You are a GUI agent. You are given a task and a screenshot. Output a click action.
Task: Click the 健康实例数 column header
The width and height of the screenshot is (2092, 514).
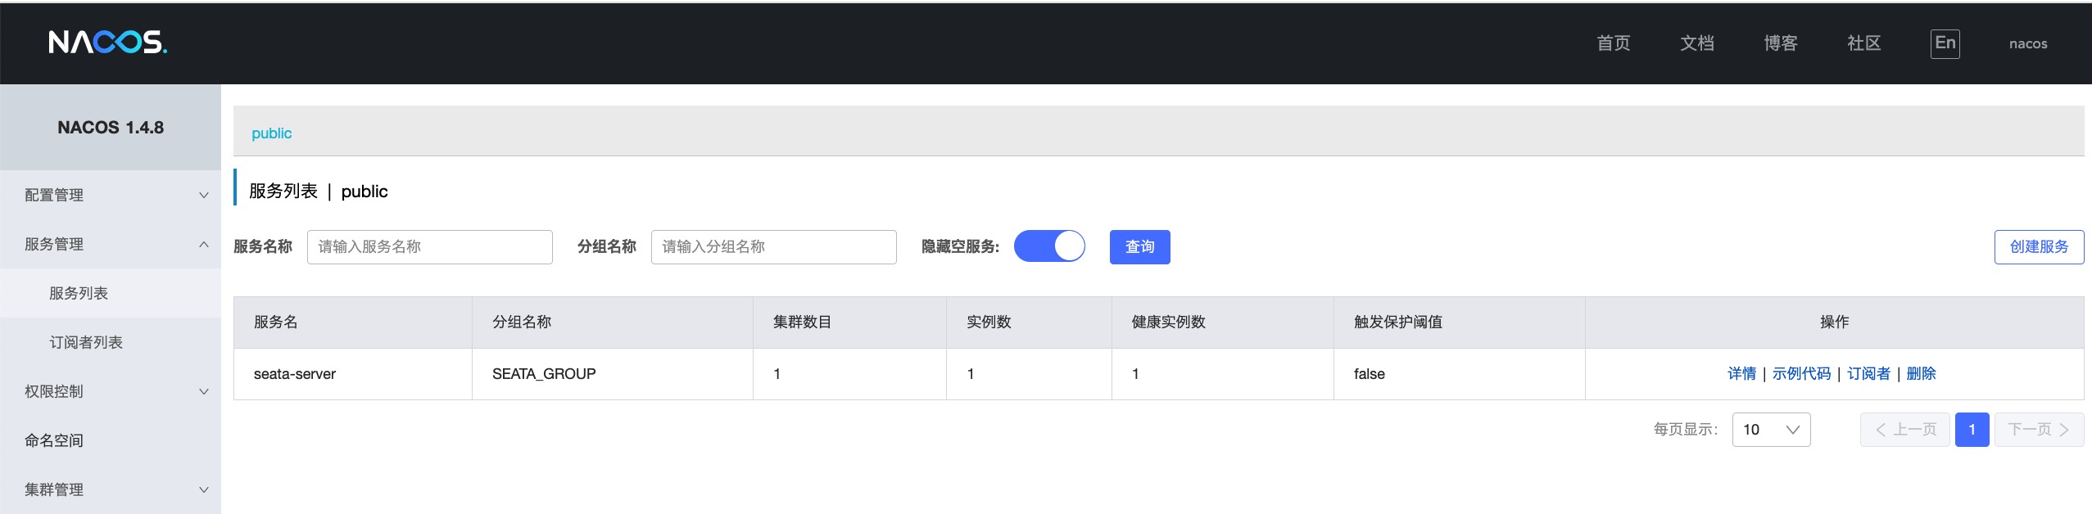[x=1223, y=322]
